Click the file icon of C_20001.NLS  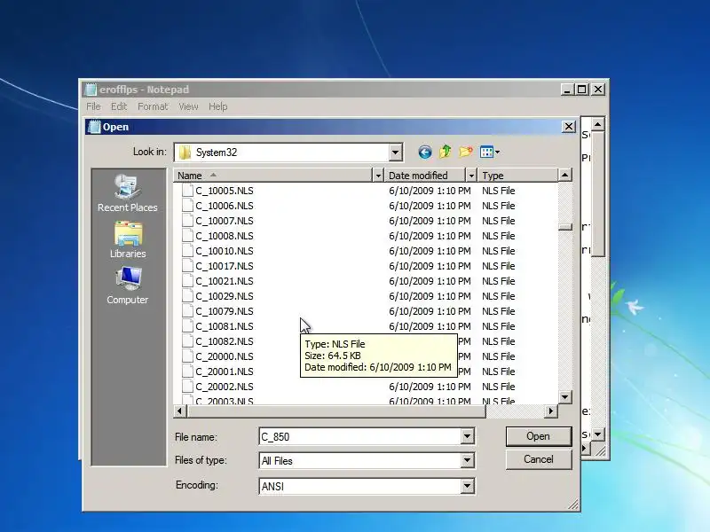(187, 372)
